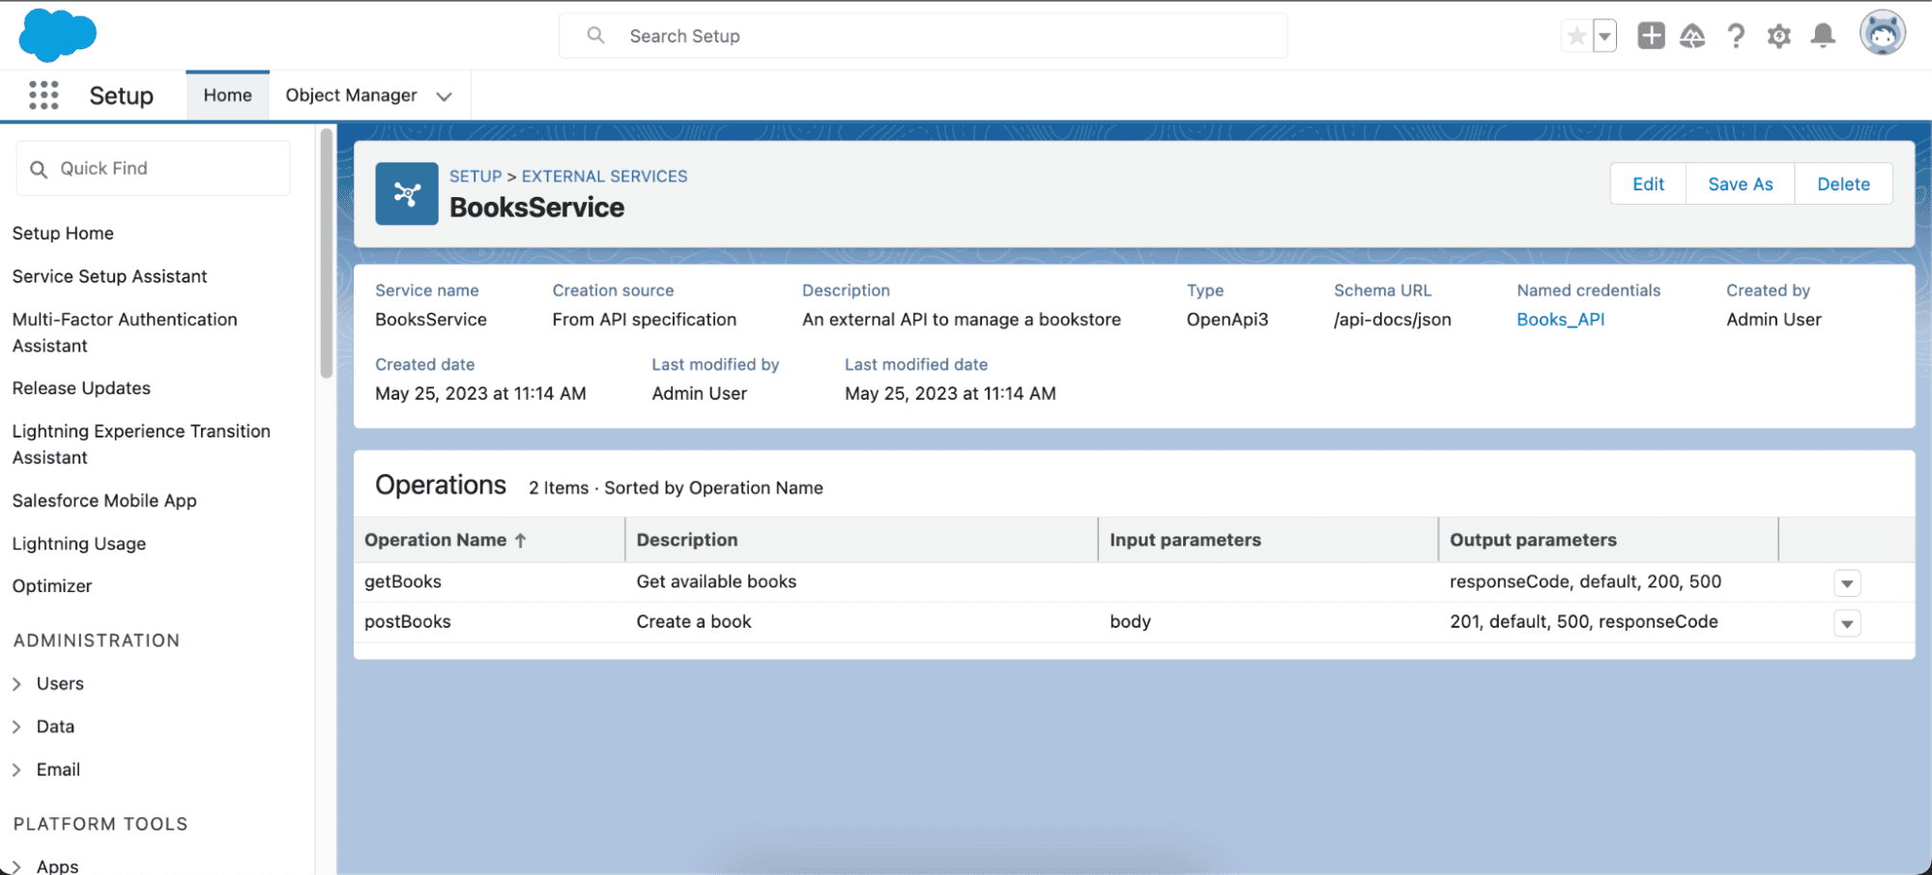Open the postBooks row actions dropdown
This screenshot has width=1932, height=875.
[x=1847, y=624]
